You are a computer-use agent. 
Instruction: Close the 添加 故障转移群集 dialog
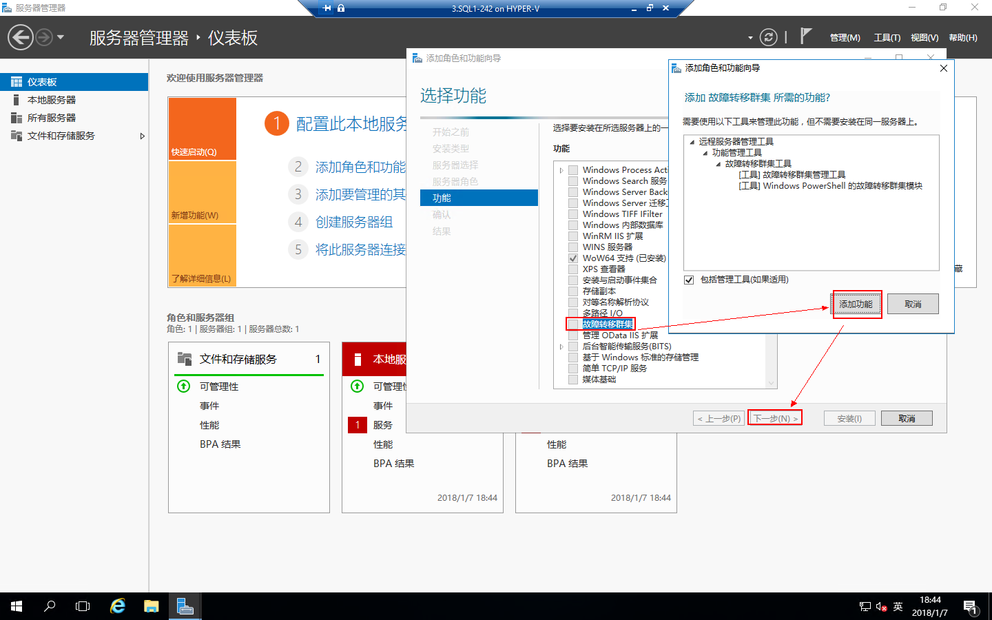944,68
